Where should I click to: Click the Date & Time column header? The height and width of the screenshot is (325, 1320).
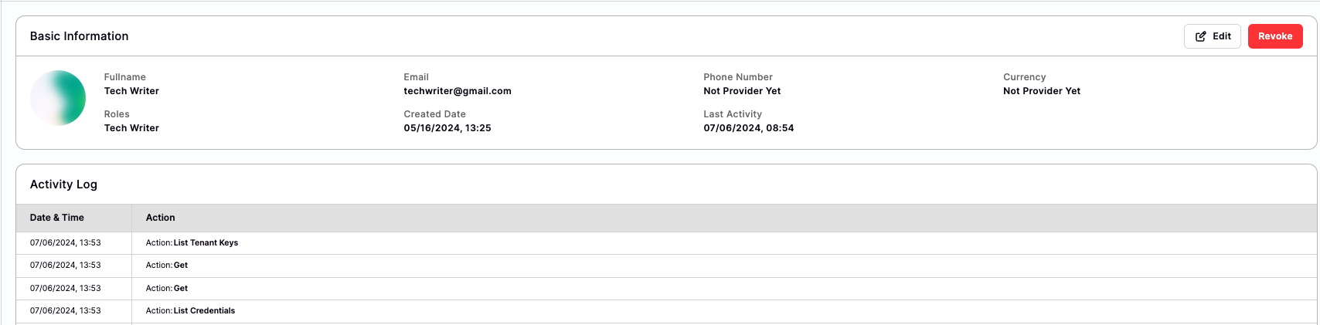(x=57, y=218)
